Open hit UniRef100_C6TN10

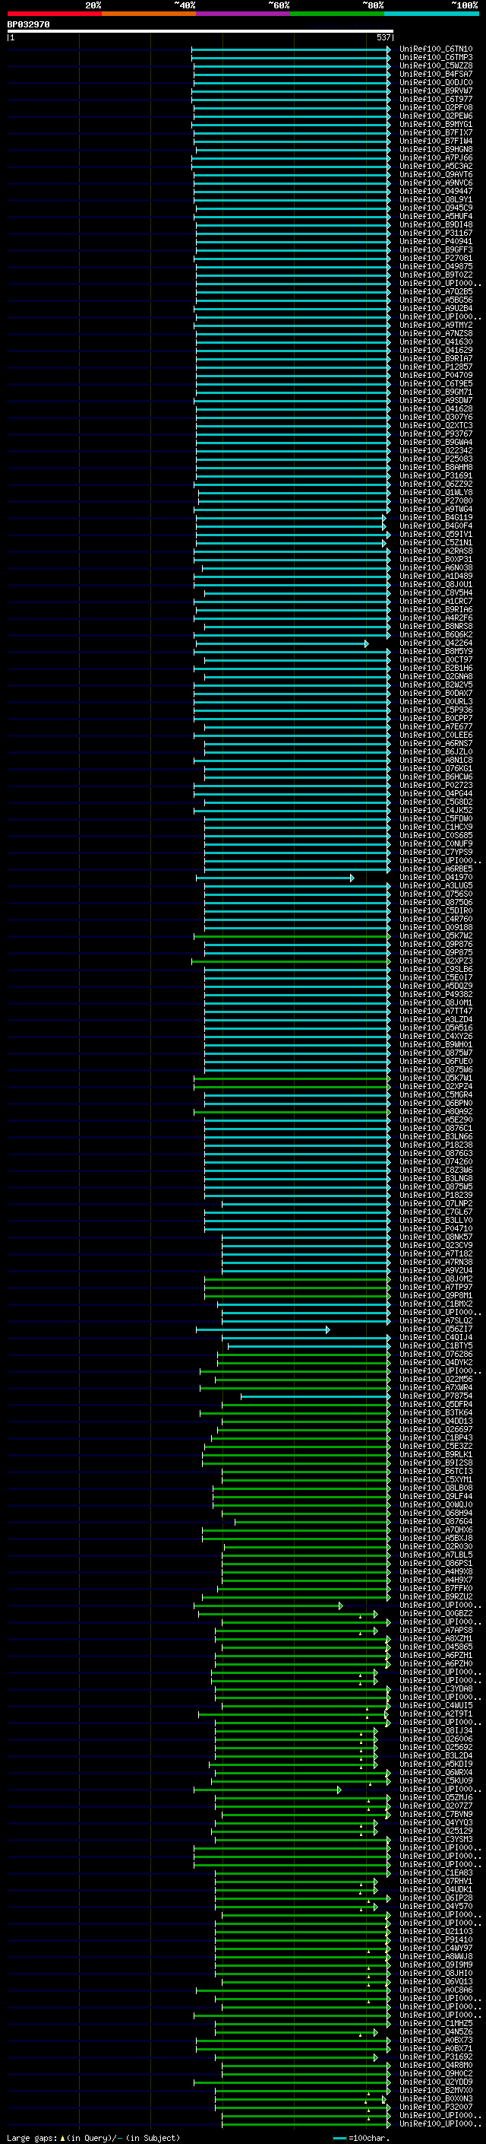436,49
